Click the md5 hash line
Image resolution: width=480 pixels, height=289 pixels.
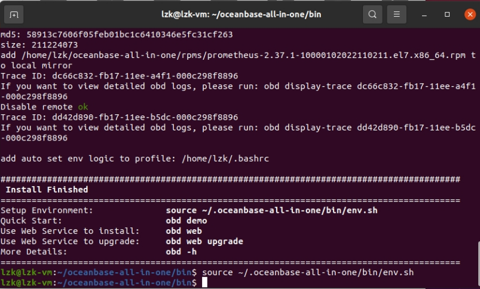[x=117, y=34]
